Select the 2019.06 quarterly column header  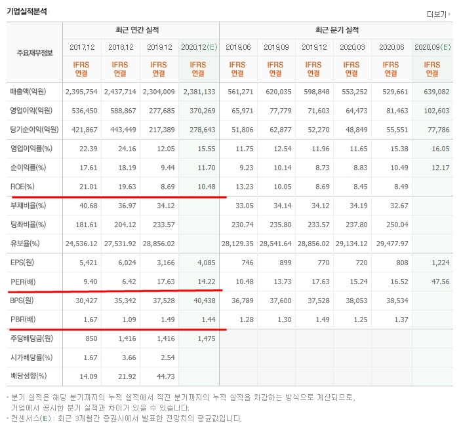click(x=238, y=47)
